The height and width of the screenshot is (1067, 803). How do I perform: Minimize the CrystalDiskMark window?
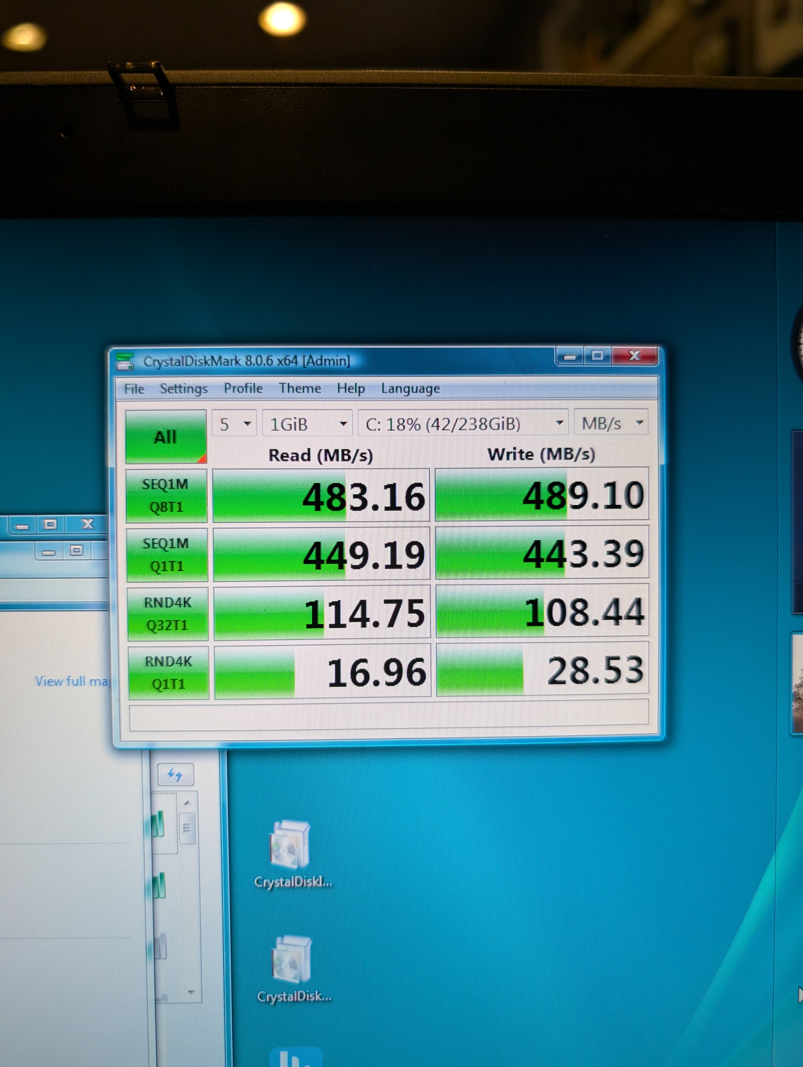coord(570,356)
